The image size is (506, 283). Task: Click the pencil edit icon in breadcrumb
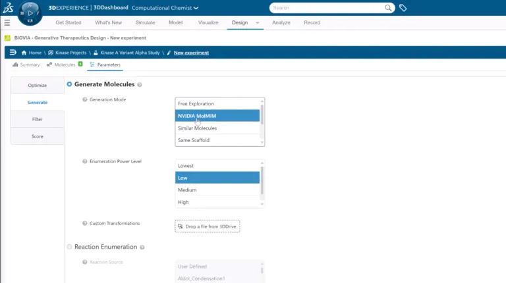(x=169, y=53)
